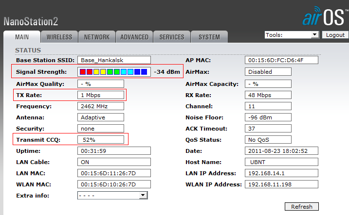This screenshot has width=349, height=215.
Task: Switch to the SYSTEM tab
Action: tap(209, 37)
